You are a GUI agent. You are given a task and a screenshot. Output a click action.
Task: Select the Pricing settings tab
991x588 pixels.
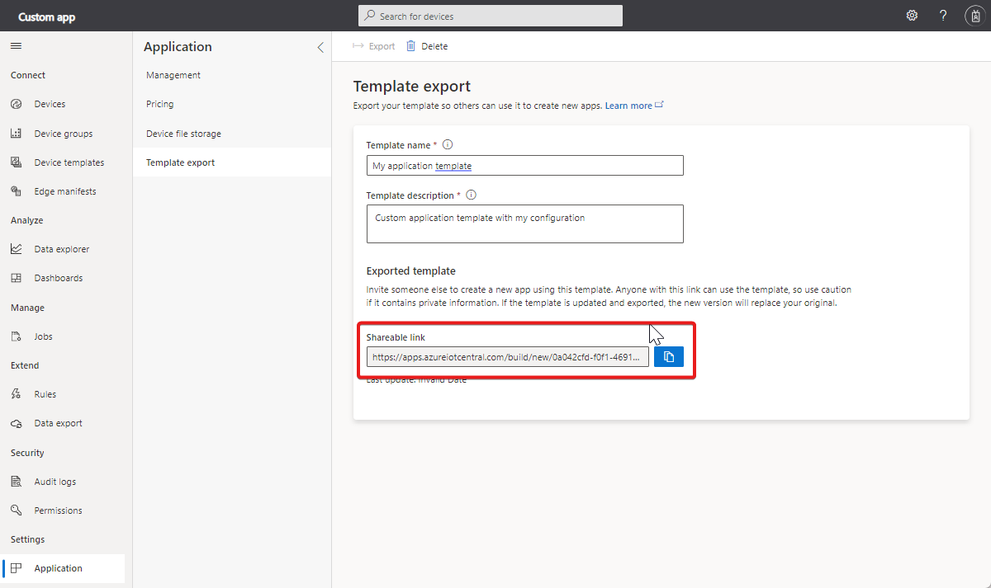[160, 104]
